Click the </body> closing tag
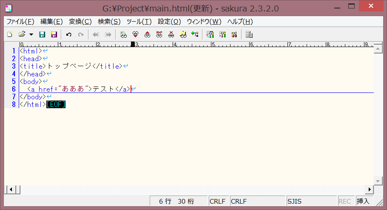The image size is (387, 210). click(x=33, y=97)
